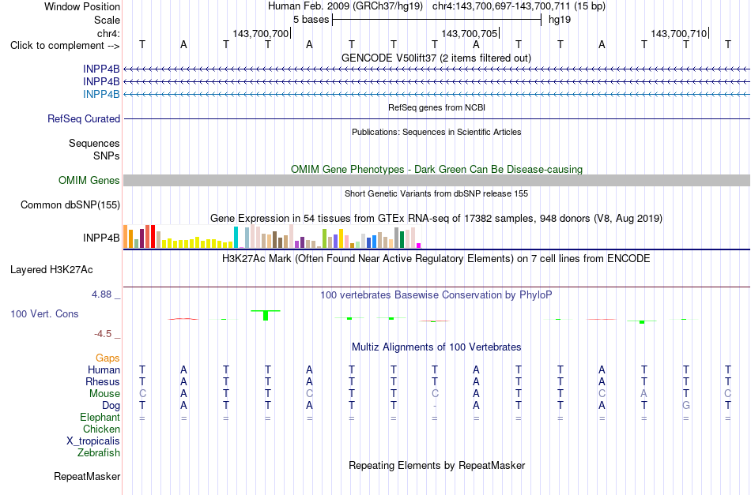
Task: Click the cyan bar in GTEx expression chart
Action: (x=236, y=237)
